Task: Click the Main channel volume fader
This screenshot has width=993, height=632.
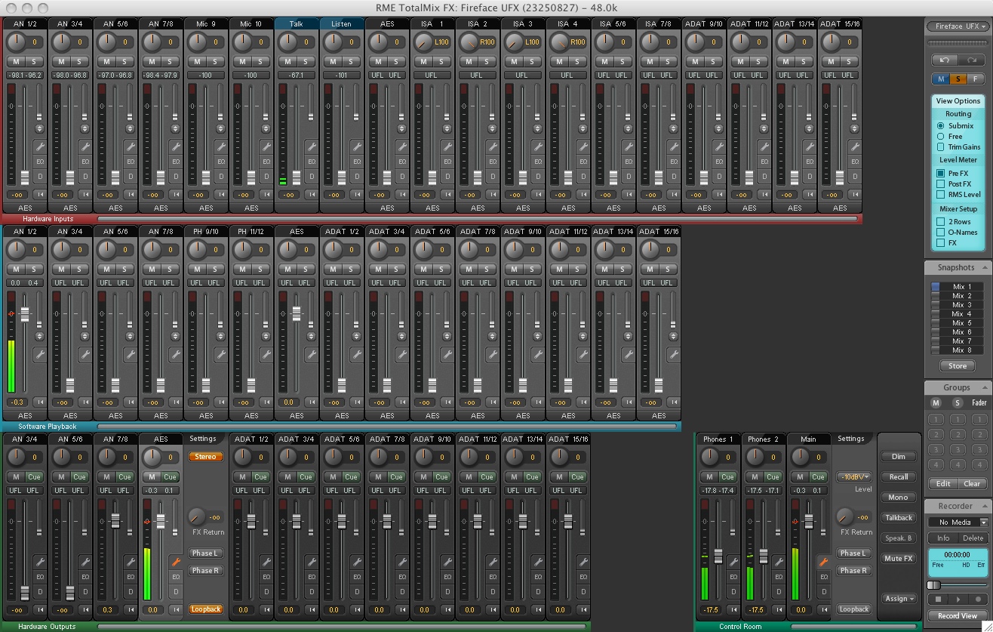Action: 808,521
